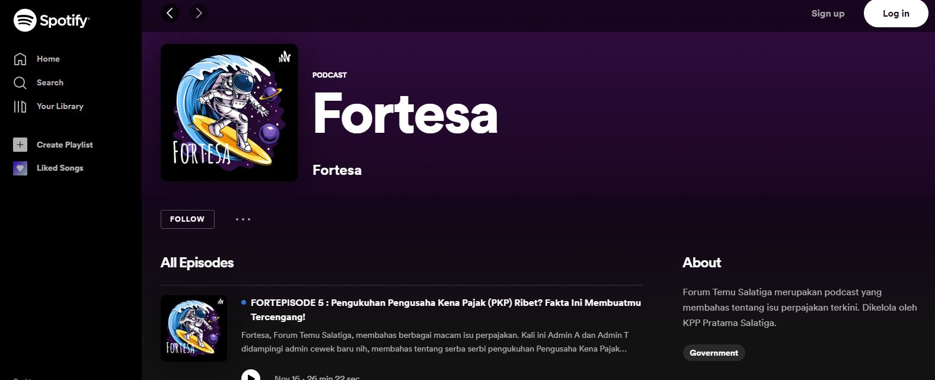
Task: Click the Log in button
Action: [x=896, y=14]
